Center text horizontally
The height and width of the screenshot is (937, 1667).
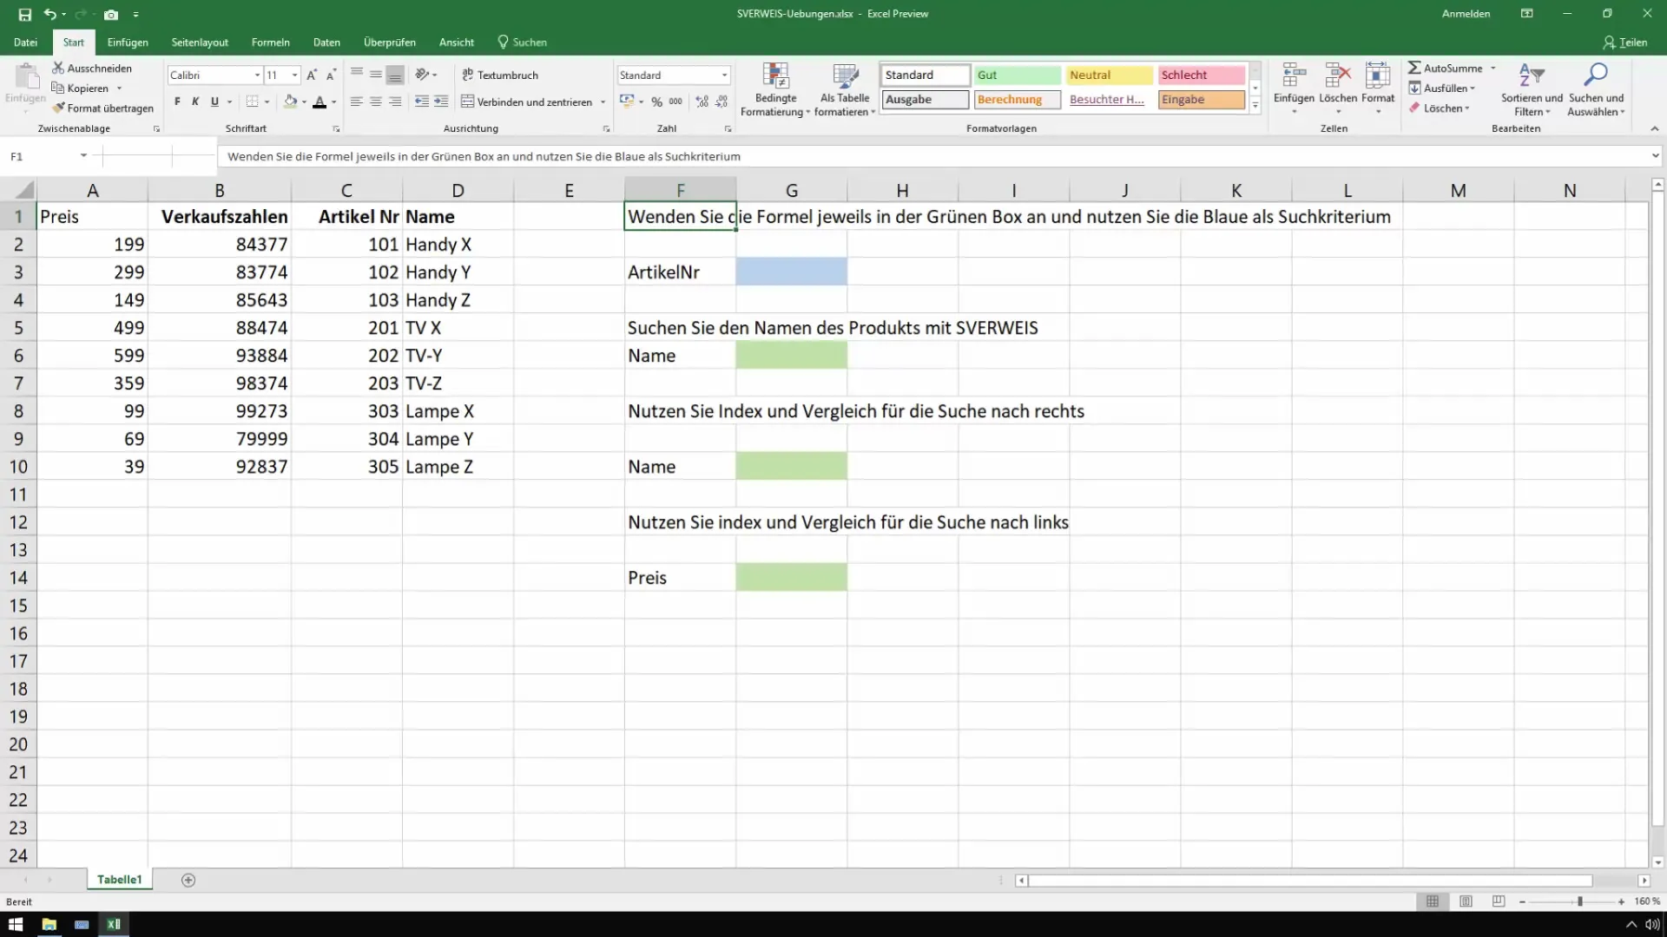point(375,102)
